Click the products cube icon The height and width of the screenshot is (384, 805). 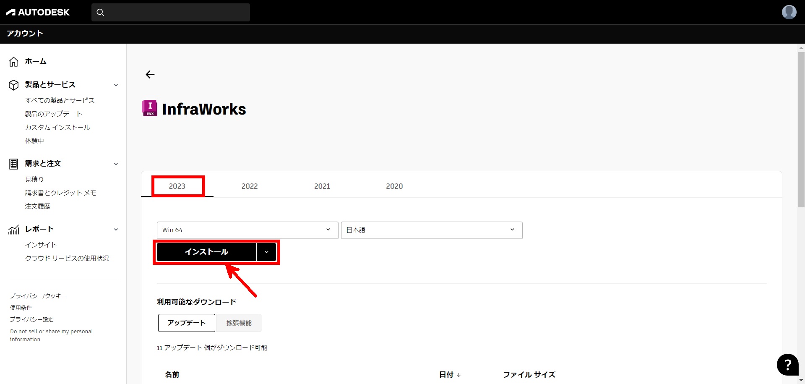tap(14, 85)
